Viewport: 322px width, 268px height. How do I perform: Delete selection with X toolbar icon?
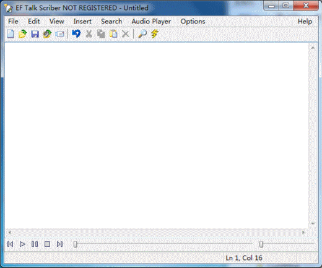point(125,34)
